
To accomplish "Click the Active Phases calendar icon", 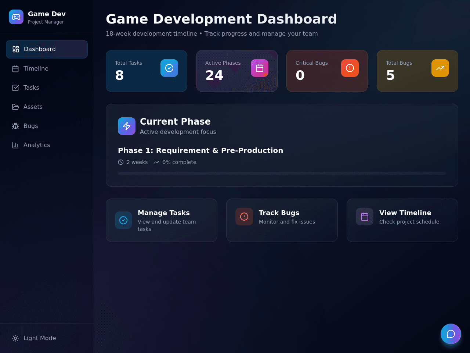I will point(260,68).
